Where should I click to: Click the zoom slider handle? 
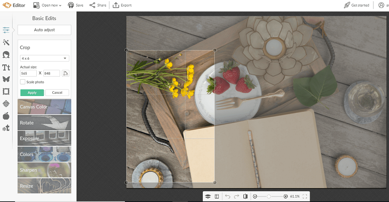pyautogui.click(x=269, y=196)
